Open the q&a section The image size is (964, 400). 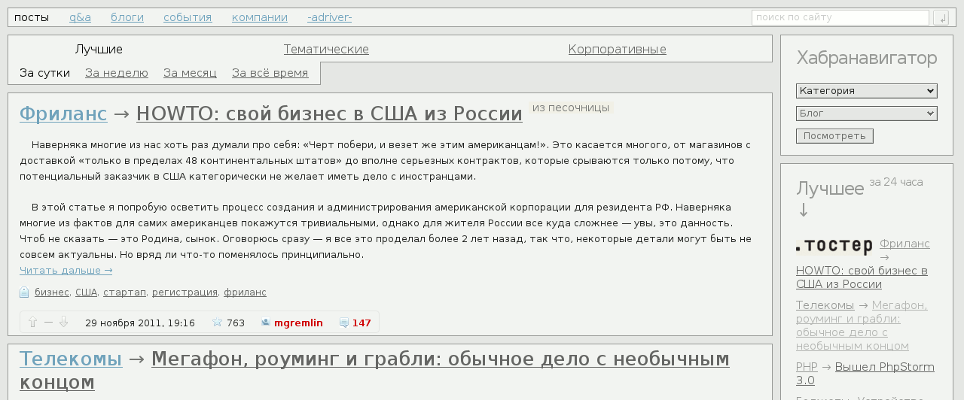(x=80, y=17)
